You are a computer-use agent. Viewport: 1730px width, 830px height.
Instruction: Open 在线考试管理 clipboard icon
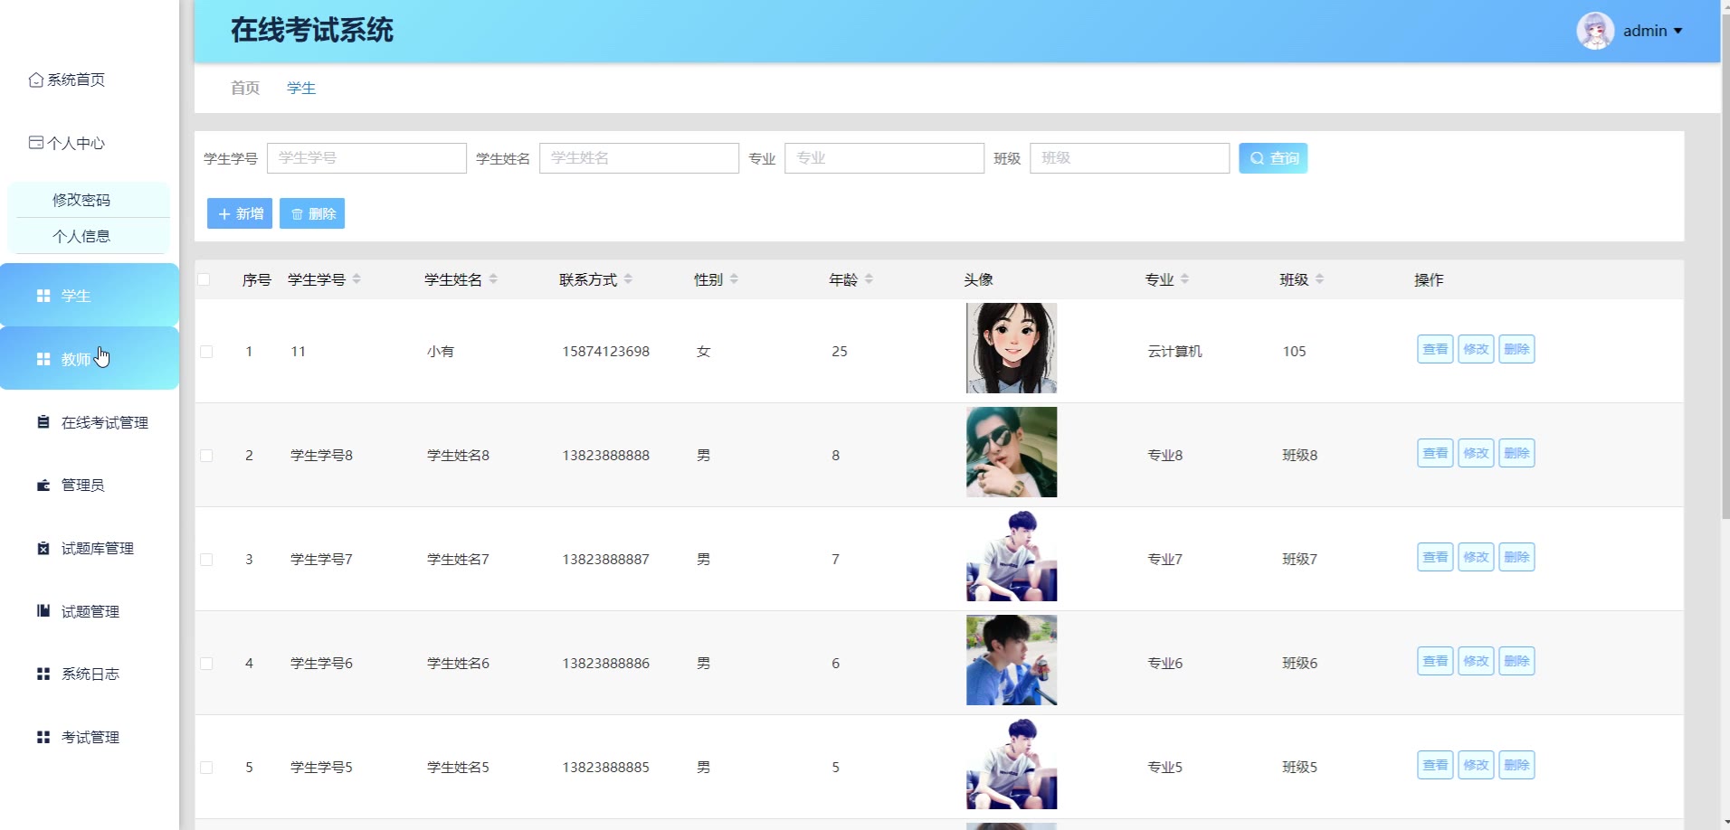tap(43, 422)
